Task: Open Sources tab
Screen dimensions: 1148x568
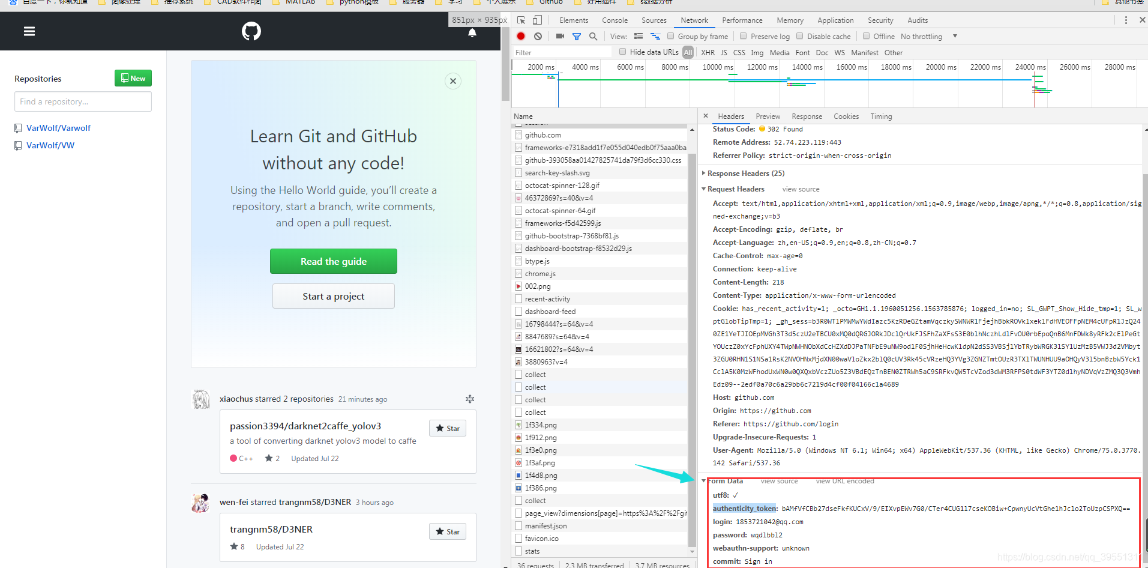Action: pyautogui.click(x=654, y=20)
